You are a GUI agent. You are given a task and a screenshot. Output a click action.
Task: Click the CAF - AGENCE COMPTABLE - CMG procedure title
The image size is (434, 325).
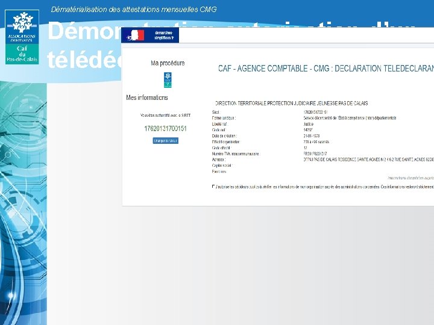(x=326, y=68)
